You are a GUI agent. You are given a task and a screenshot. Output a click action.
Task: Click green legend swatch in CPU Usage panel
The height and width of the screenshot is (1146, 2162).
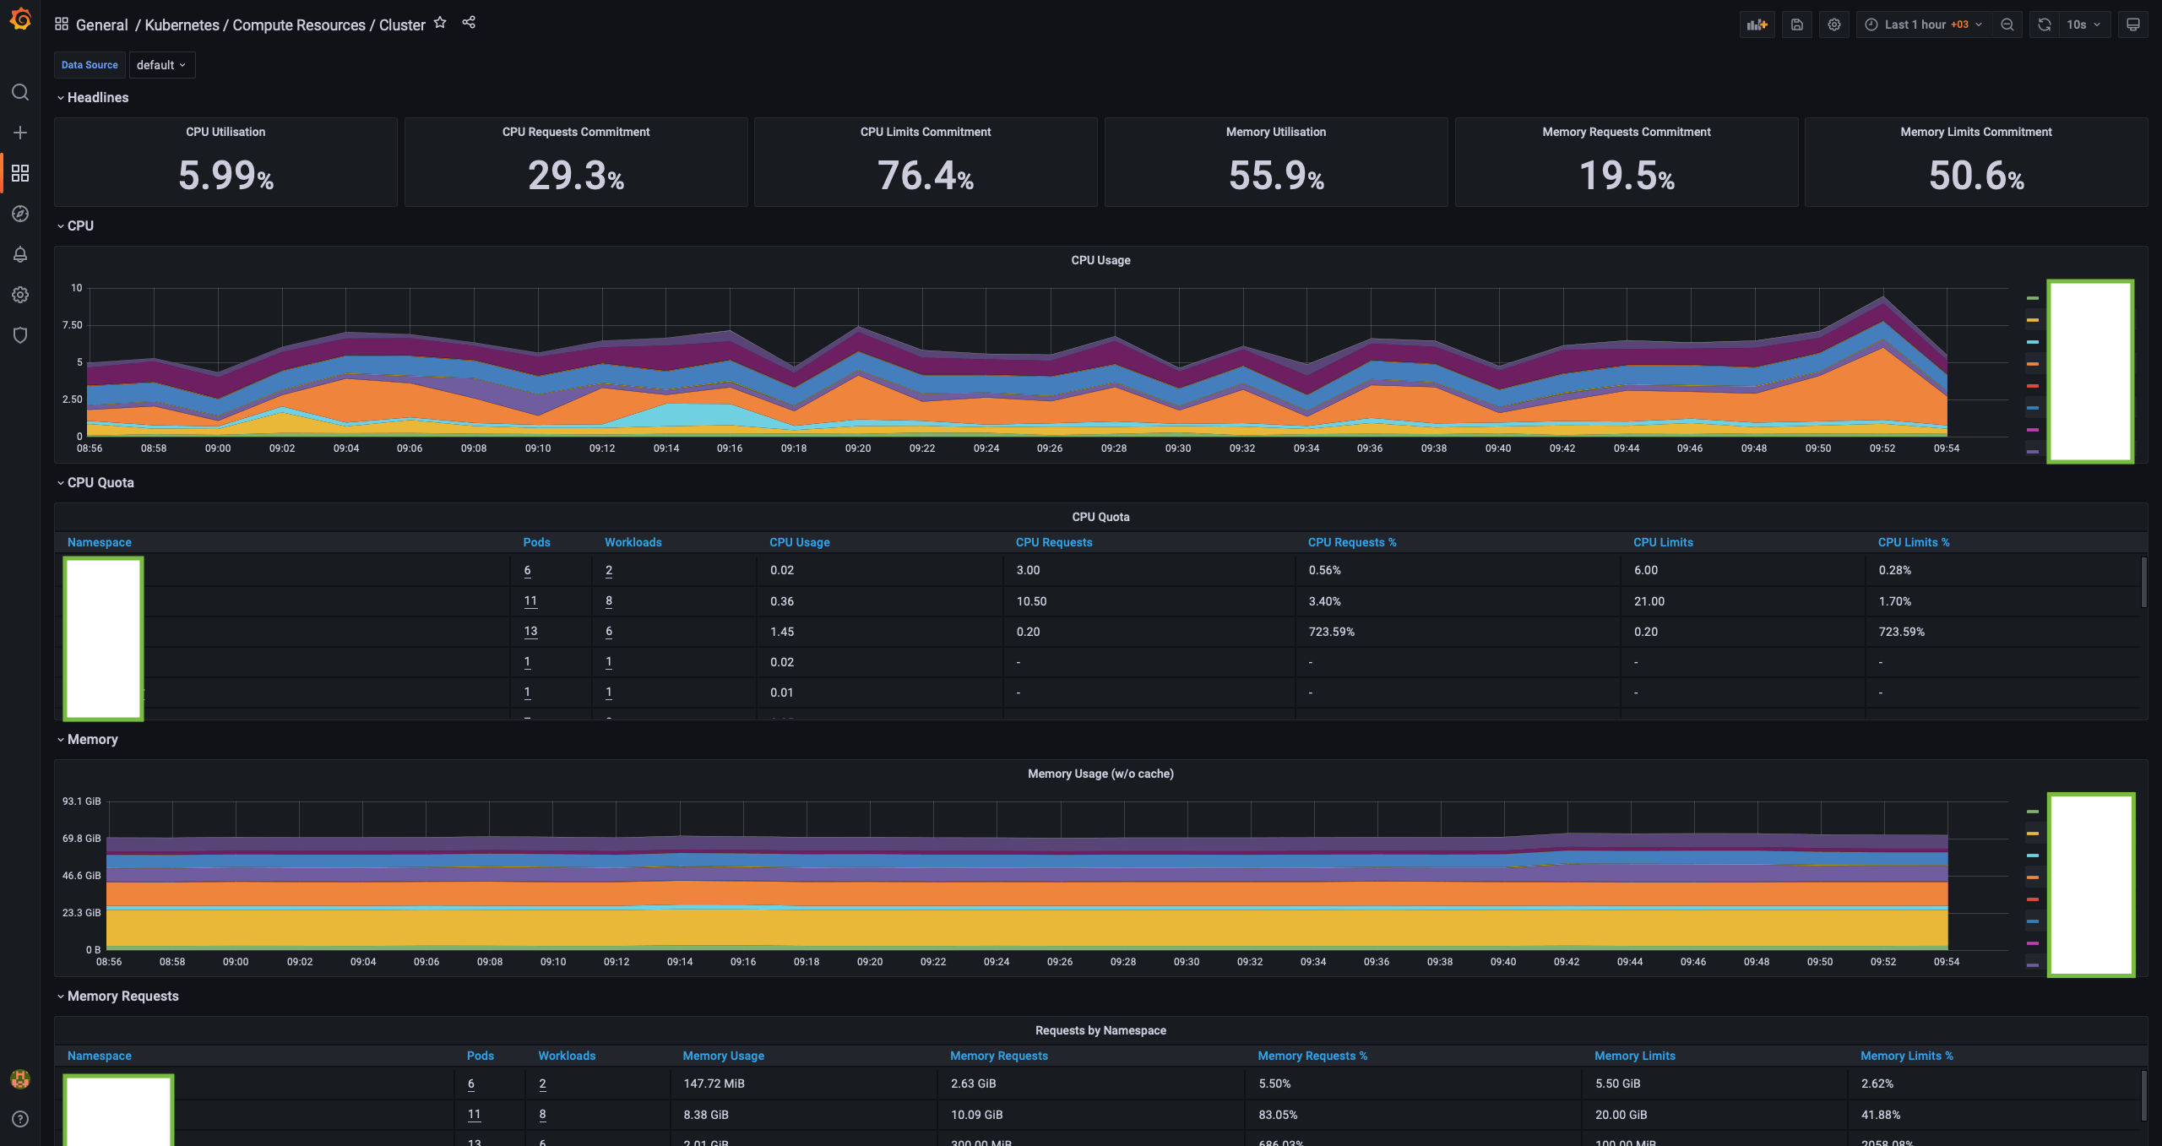pyautogui.click(x=2033, y=298)
